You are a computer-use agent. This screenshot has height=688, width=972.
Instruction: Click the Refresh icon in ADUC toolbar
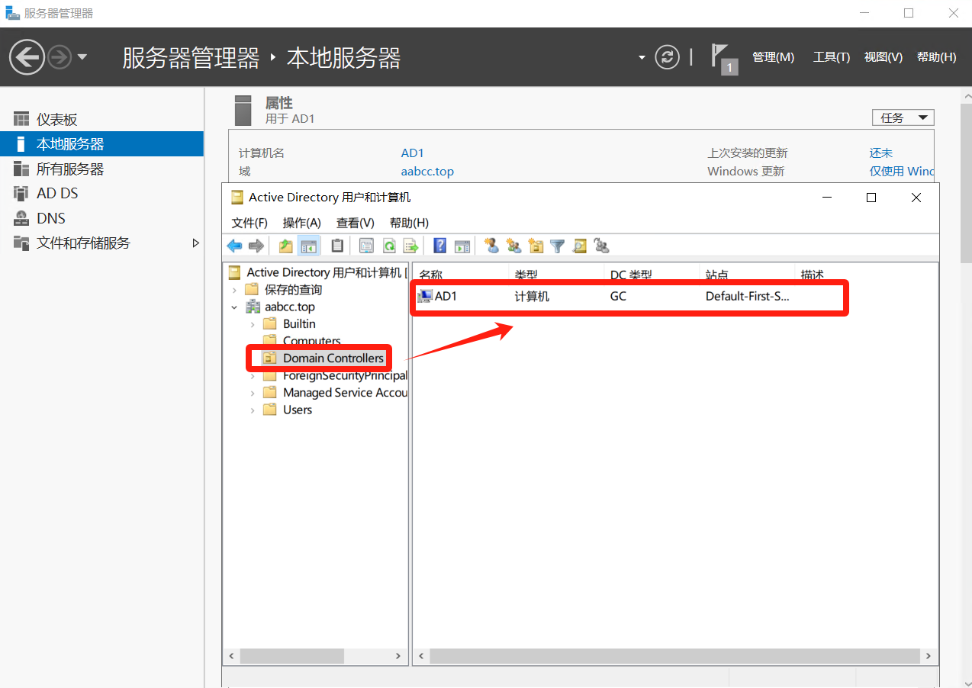[389, 246]
